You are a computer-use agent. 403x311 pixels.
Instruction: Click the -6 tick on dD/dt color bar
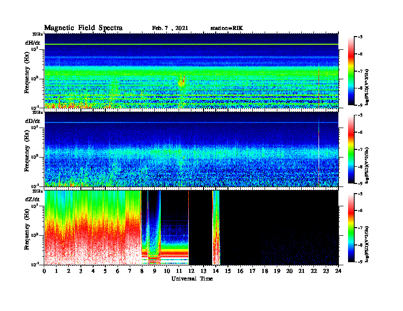click(360, 133)
